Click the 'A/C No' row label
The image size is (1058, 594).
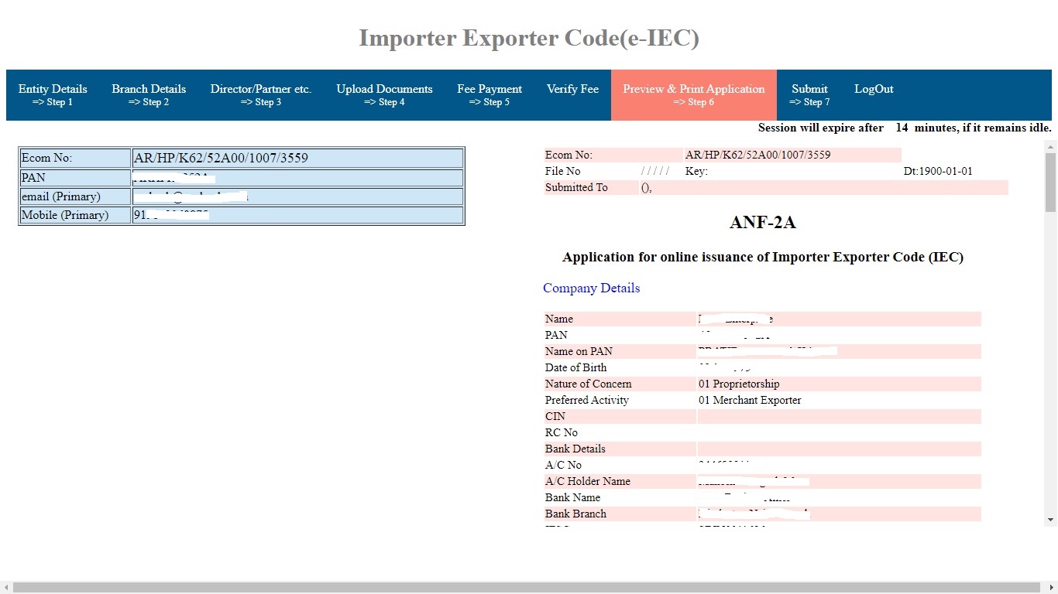pyautogui.click(x=563, y=465)
